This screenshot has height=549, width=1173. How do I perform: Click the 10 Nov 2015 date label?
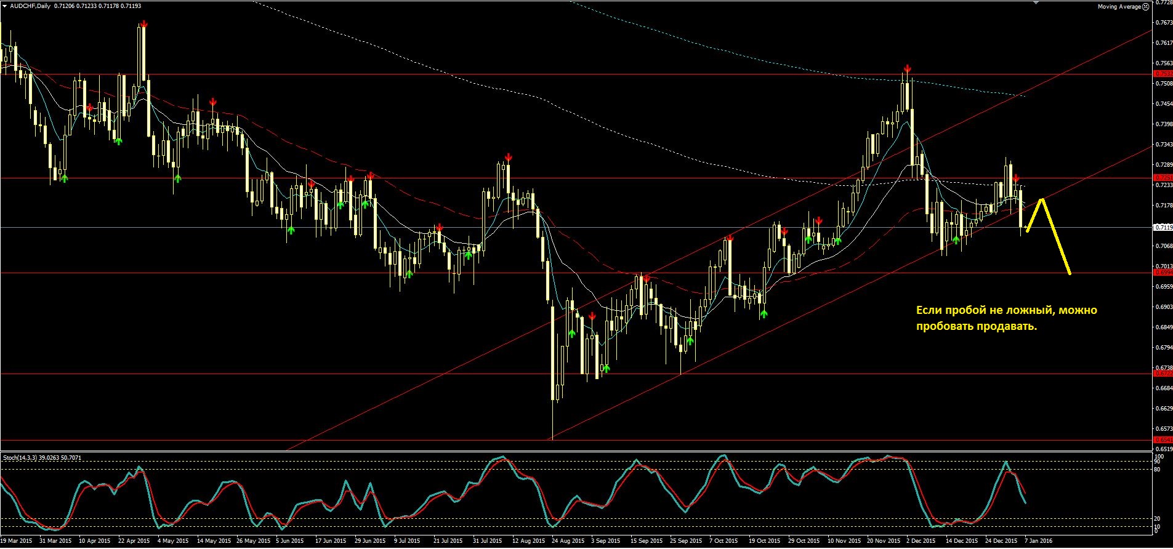pyautogui.click(x=844, y=541)
